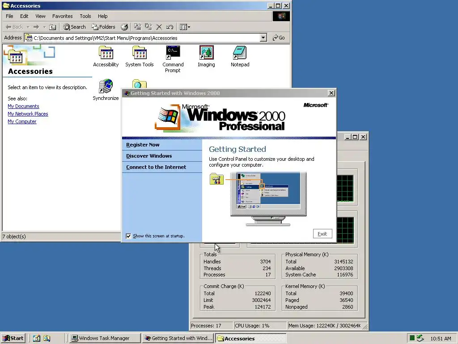Click the monitor illustration in Getting Started

point(268,199)
